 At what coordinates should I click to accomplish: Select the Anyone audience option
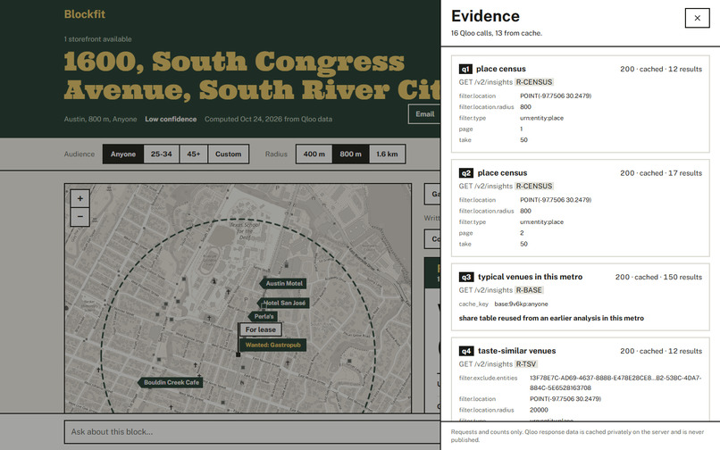coord(123,154)
